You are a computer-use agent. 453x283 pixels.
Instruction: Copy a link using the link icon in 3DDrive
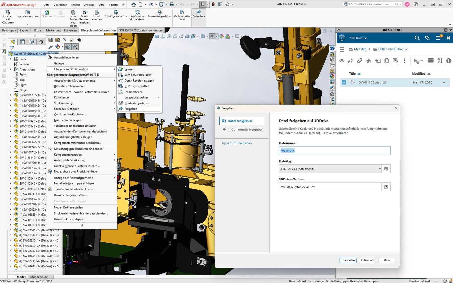tap(360, 61)
